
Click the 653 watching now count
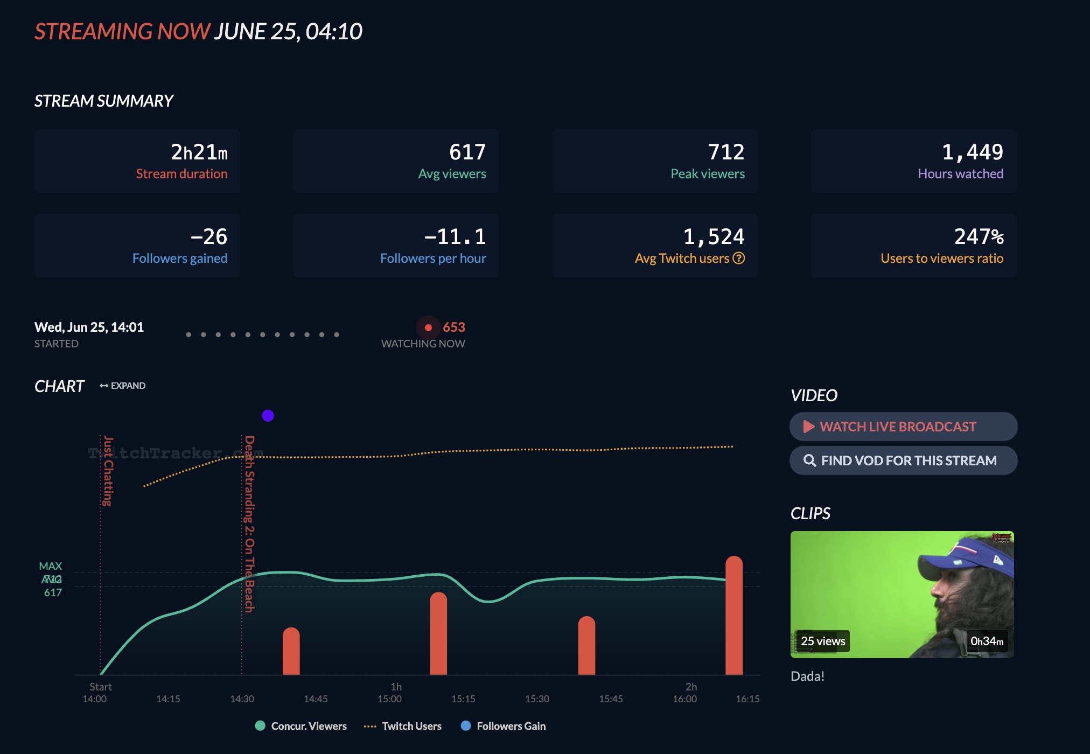(453, 327)
